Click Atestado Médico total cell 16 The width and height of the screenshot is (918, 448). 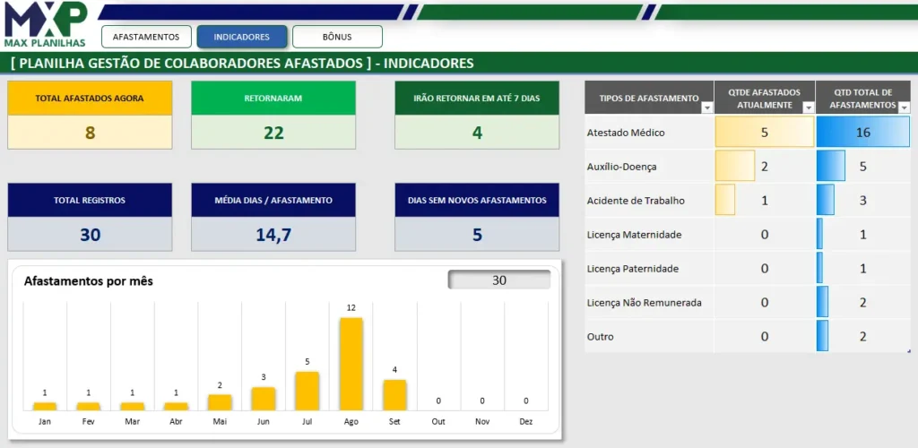point(863,133)
